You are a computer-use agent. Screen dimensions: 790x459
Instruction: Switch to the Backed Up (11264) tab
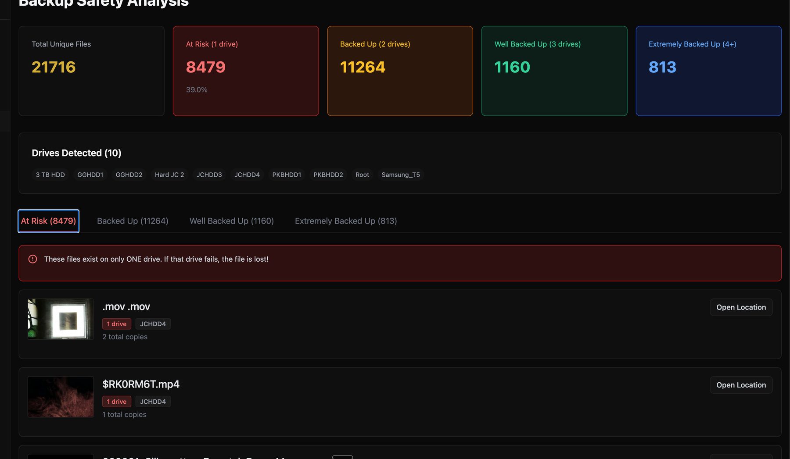coord(133,221)
